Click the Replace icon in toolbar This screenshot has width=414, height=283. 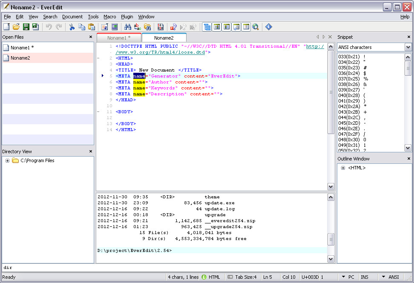pyautogui.click(x=138, y=27)
